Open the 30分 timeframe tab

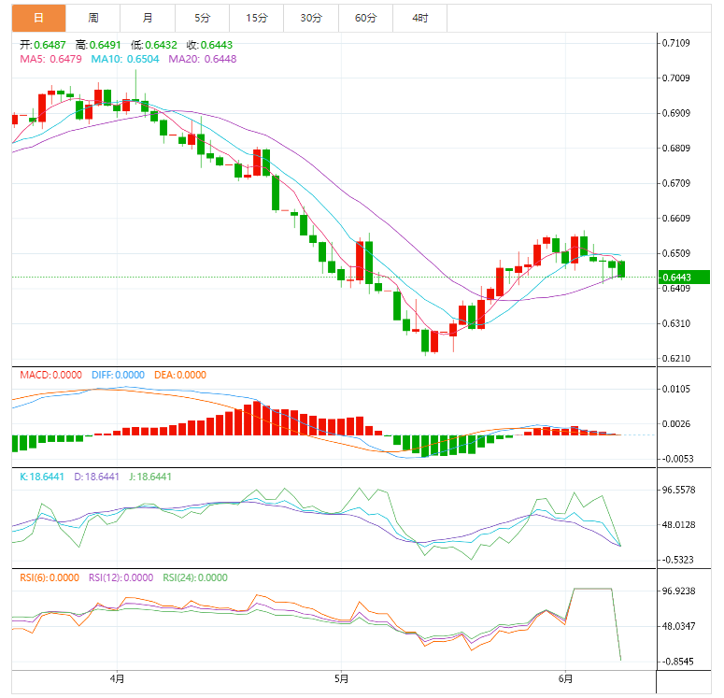(x=311, y=18)
